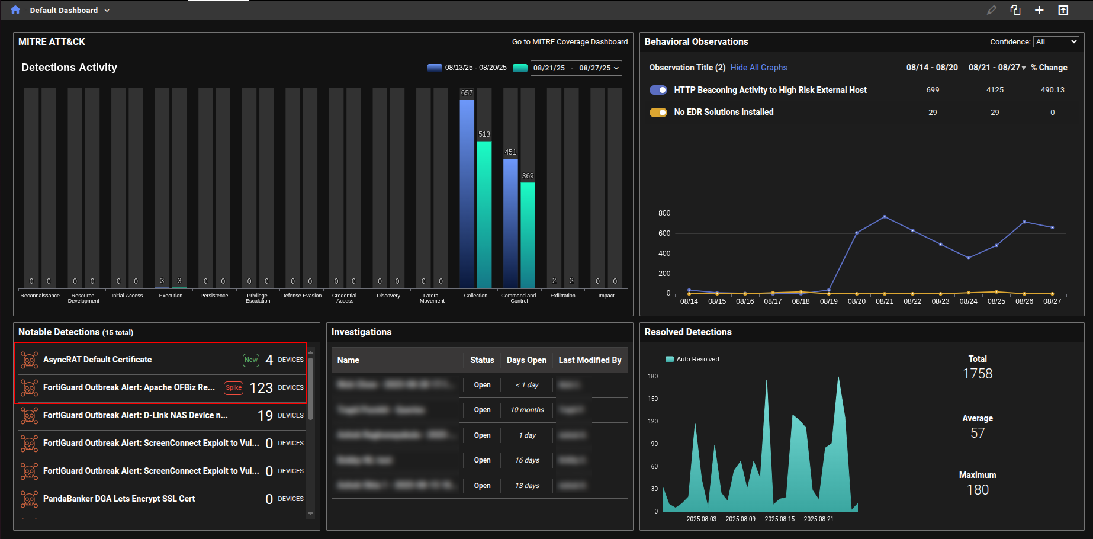This screenshot has width=1093, height=539.
Task: Toggle HTTP Beaconing Activity graph switch
Action: coord(658,90)
